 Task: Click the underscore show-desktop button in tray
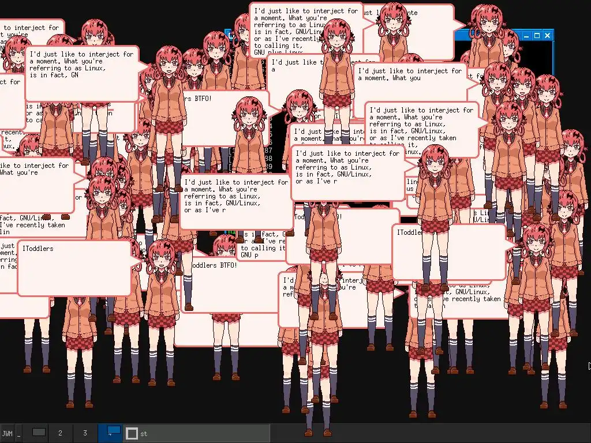(19, 433)
